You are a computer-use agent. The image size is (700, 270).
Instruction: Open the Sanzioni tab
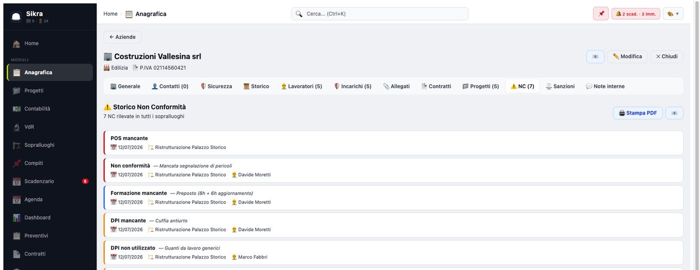coord(560,86)
